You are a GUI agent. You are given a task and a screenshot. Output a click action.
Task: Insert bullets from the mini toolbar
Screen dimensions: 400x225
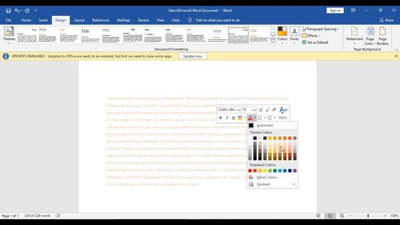coord(260,118)
